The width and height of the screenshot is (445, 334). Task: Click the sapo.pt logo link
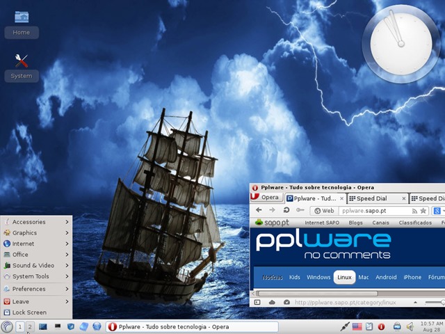pyautogui.click(x=272, y=223)
